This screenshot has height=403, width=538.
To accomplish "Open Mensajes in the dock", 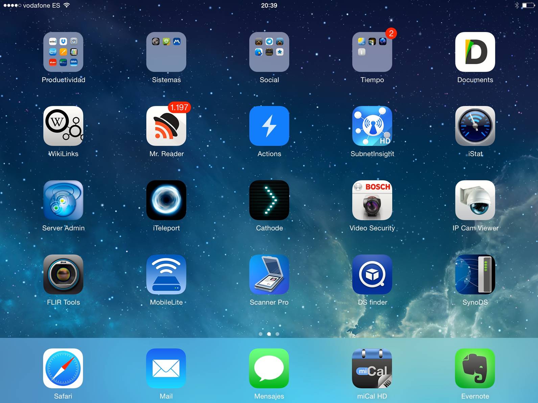I will 269,368.
